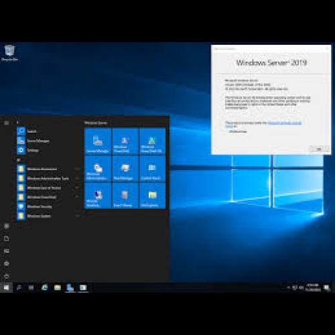Open the Windows PowerShell ISE tile
335x335 pixels.
(x=152, y=141)
